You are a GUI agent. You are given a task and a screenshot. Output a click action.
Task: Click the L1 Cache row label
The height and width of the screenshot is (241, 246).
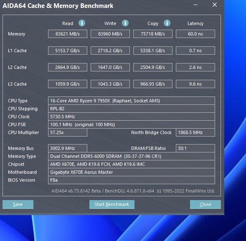click(17, 51)
